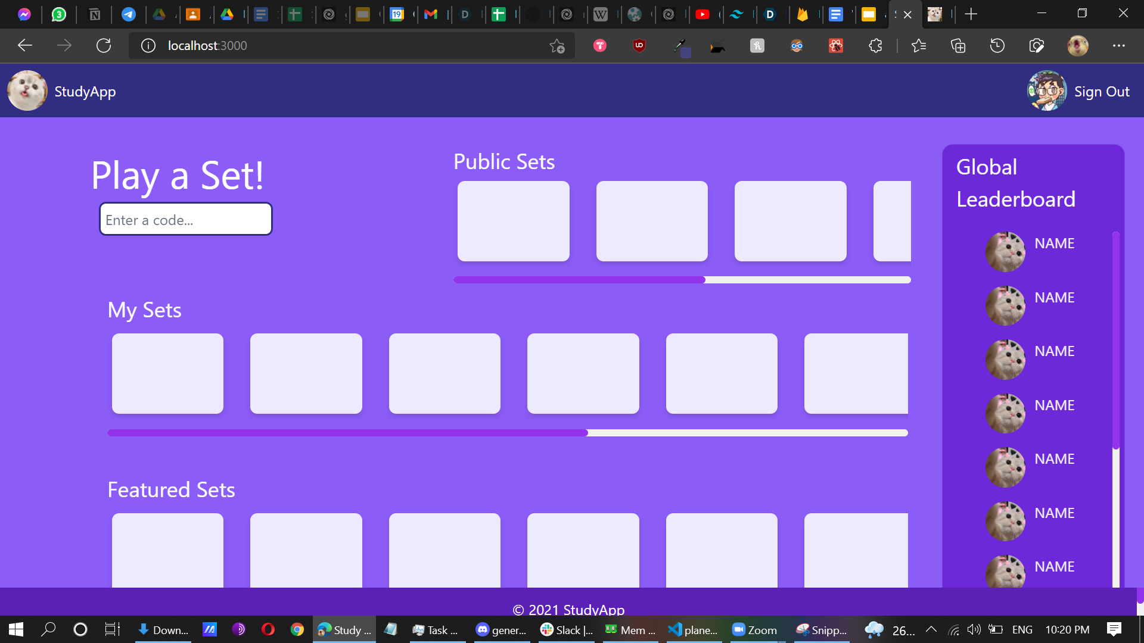Image resolution: width=1144 pixels, height=643 pixels.
Task: Open the Settings and more menu
Action: pyautogui.click(x=1119, y=46)
